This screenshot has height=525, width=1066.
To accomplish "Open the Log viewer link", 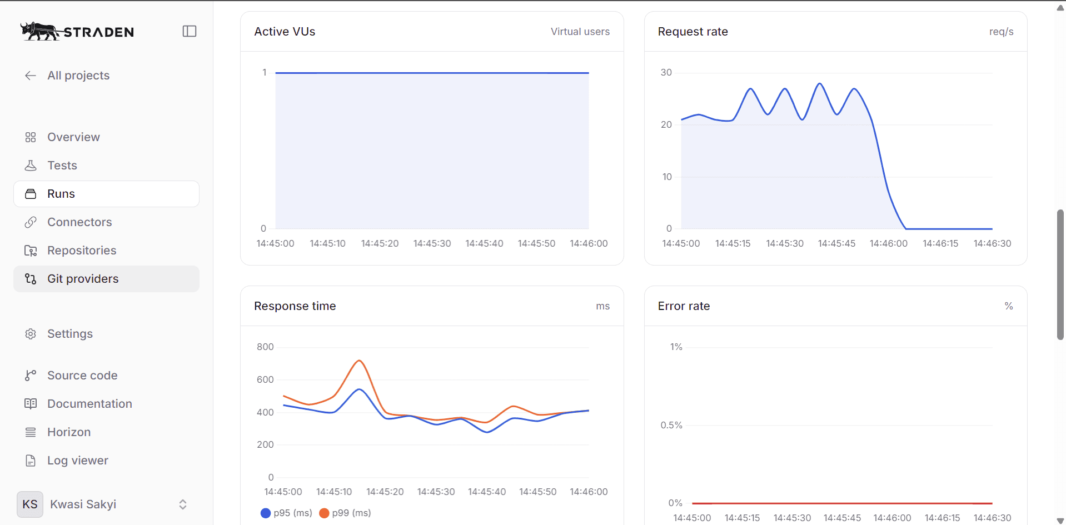I will 106,461.
